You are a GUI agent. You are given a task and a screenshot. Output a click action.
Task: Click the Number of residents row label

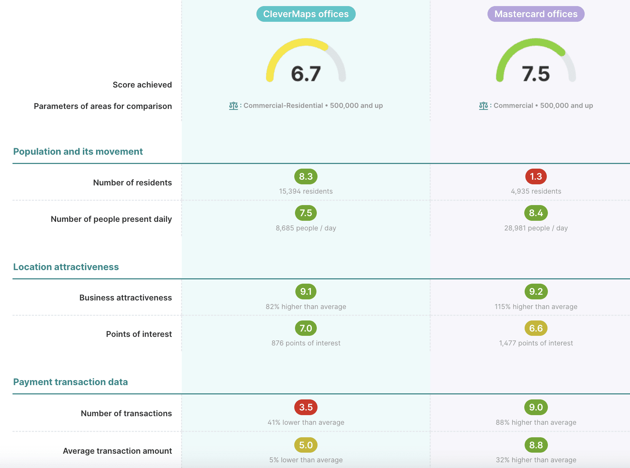(x=132, y=182)
